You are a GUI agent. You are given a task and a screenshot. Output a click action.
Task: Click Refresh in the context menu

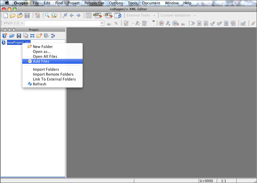point(52,84)
